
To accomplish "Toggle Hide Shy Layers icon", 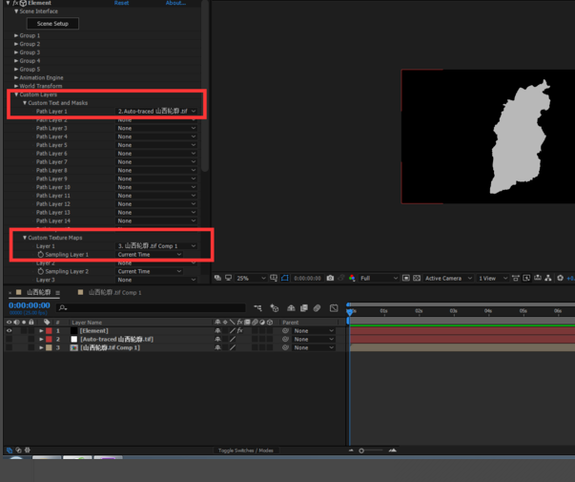I will click(x=291, y=308).
